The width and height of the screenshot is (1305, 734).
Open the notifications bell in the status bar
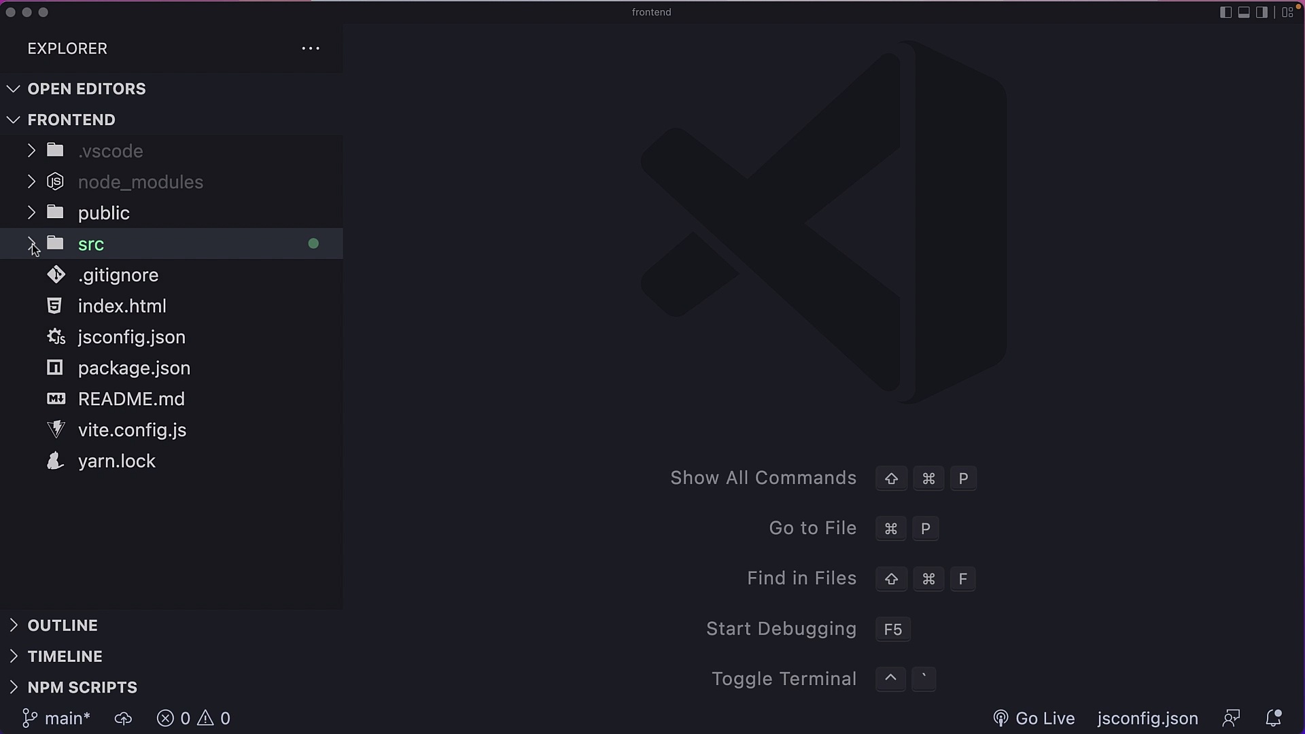[x=1275, y=718]
